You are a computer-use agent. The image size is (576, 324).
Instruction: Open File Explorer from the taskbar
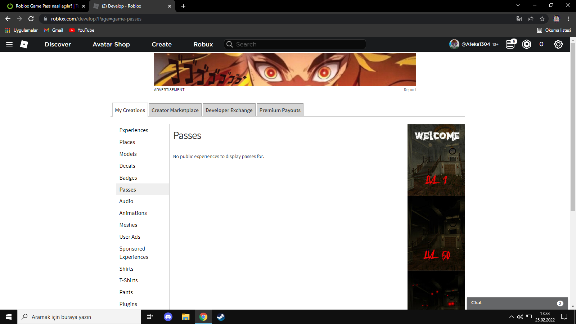[x=186, y=317]
